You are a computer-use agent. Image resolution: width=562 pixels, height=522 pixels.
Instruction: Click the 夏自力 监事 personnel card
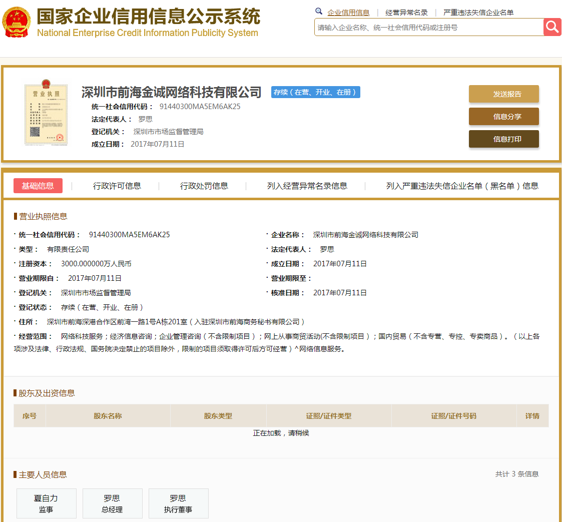46,503
